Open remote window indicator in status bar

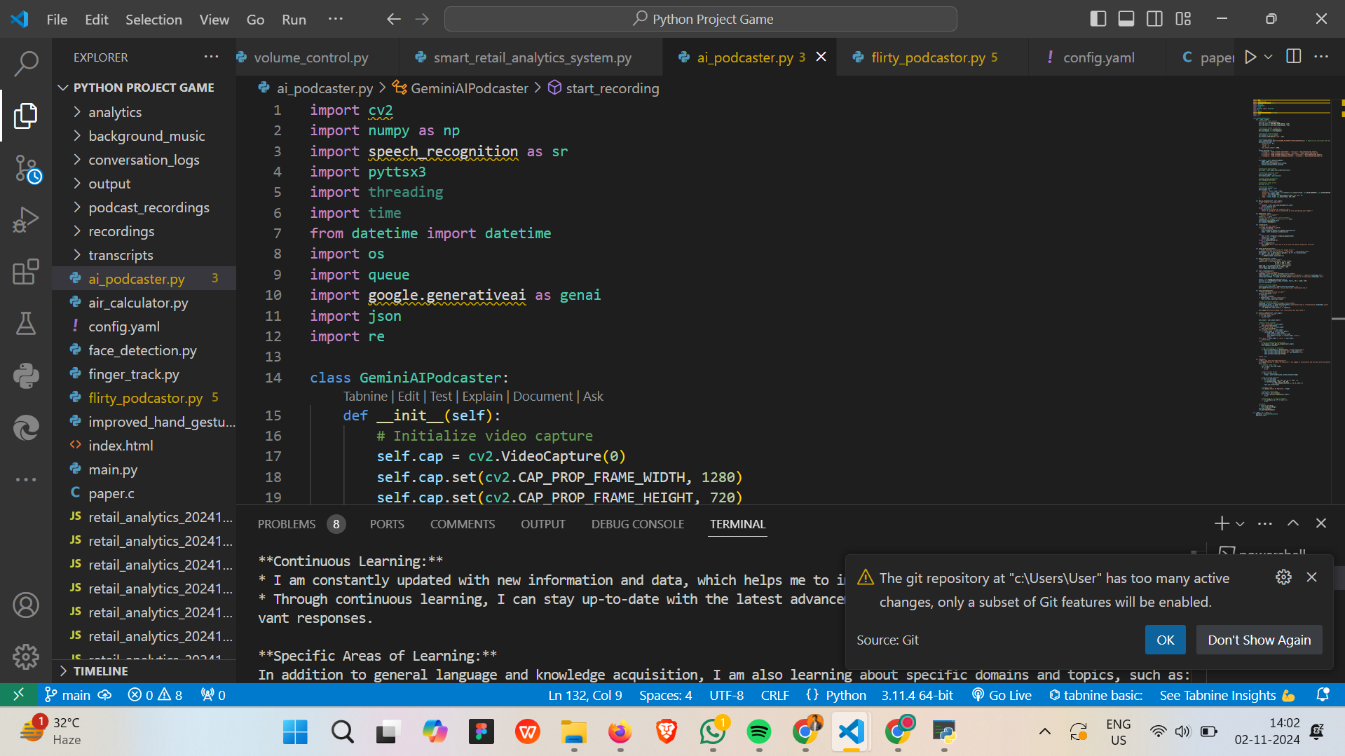19,694
